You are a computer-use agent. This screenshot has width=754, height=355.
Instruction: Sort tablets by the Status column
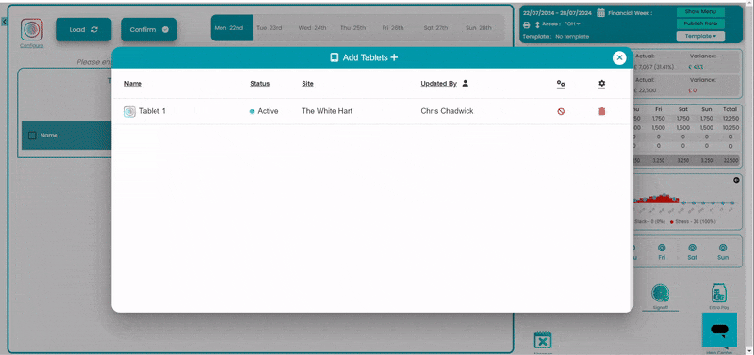click(260, 84)
